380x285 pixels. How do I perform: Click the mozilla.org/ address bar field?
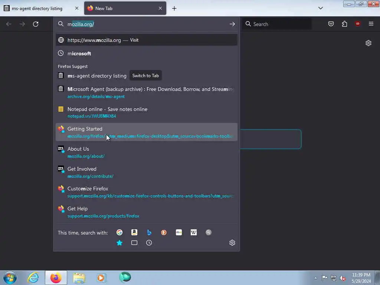click(147, 24)
